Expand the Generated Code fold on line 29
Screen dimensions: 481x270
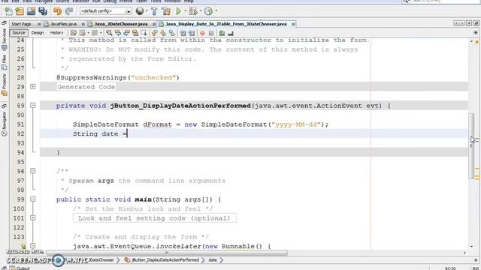point(33,87)
